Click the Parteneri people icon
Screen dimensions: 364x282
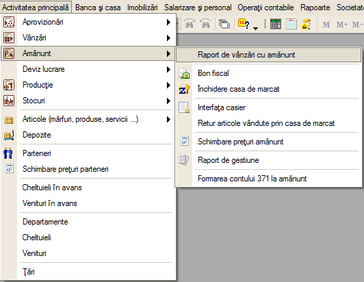[x=8, y=153]
